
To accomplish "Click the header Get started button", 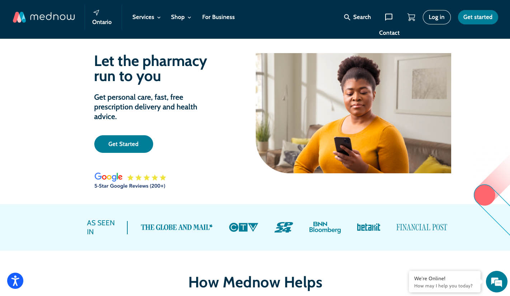I will point(478,17).
